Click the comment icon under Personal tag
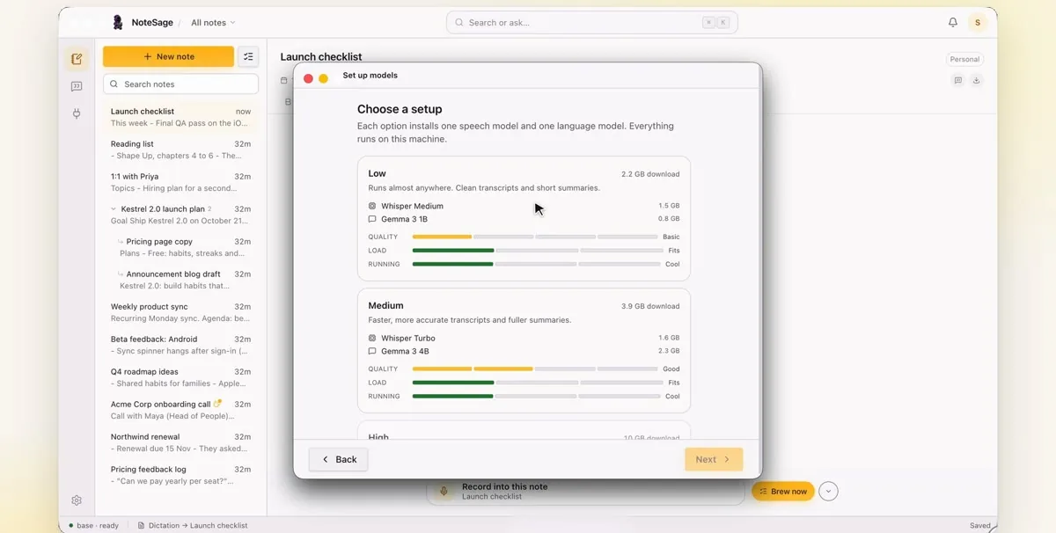Viewport: 1056px width, 533px height. (x=957, y=80)
